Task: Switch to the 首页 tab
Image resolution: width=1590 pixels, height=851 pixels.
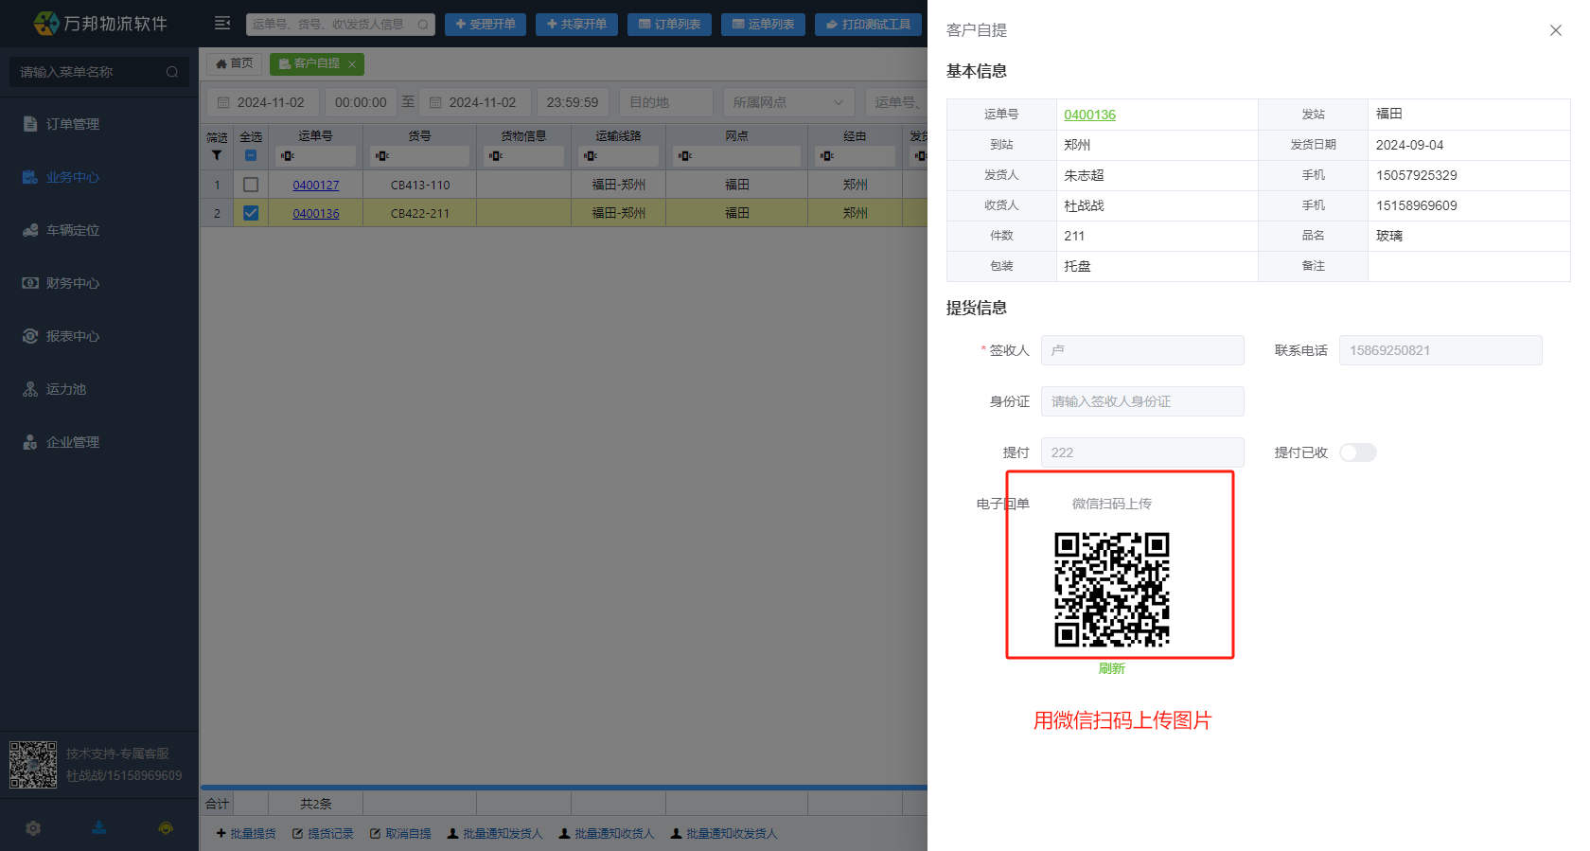Action: pyautogui.click(x=235, y=63)
